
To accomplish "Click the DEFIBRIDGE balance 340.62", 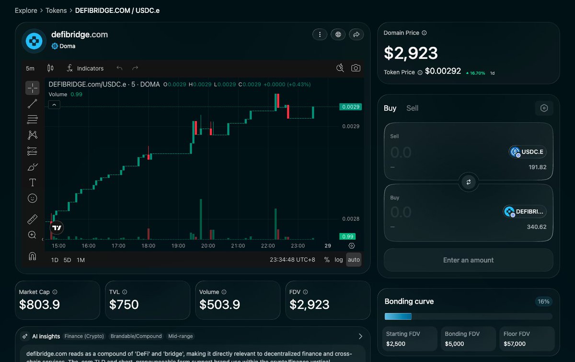I will point(537,227).
